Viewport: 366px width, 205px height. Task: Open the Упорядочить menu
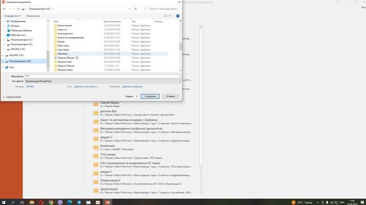(x=12, y=16)
